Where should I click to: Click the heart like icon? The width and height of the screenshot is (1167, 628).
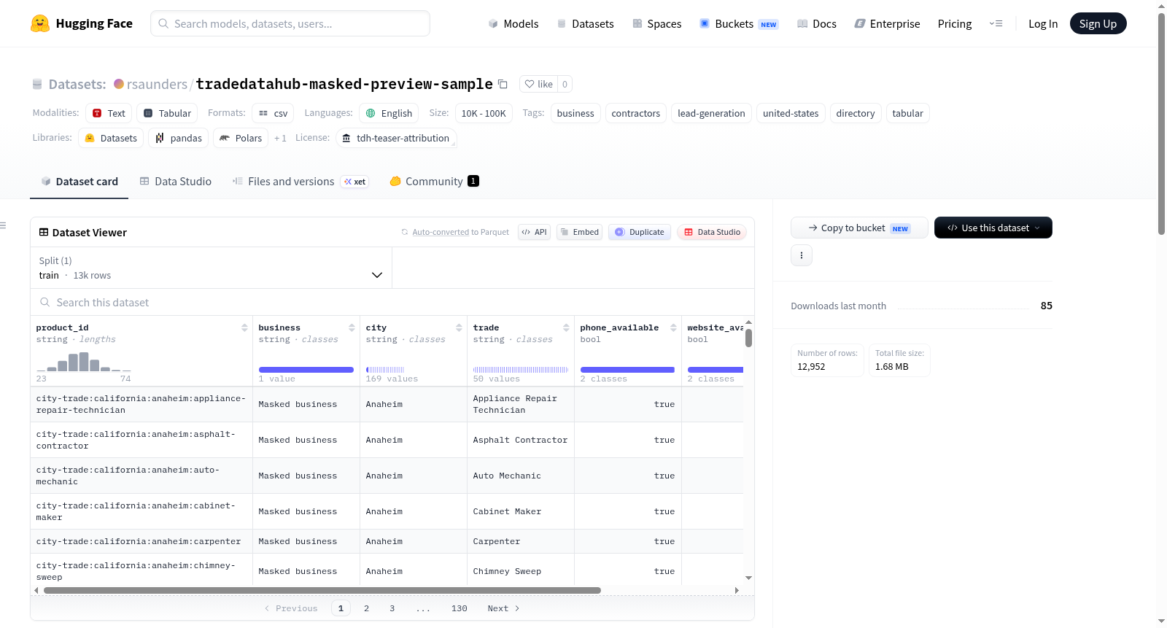tap(530, 84)
